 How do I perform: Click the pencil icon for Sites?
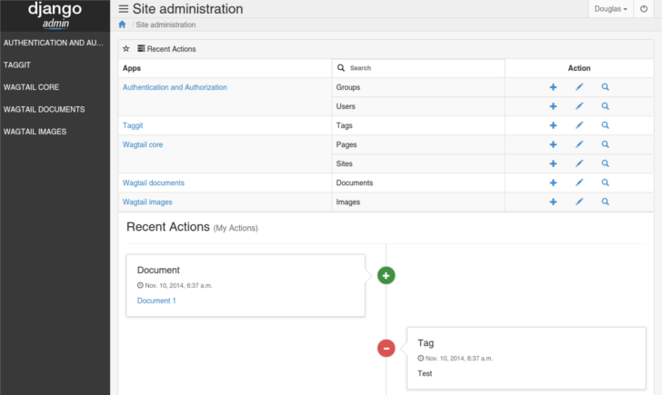pos(579,163)
